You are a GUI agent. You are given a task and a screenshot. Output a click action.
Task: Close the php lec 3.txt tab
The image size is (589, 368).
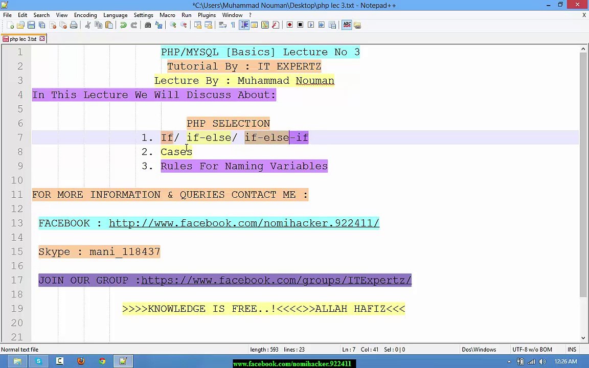[42, 38]
